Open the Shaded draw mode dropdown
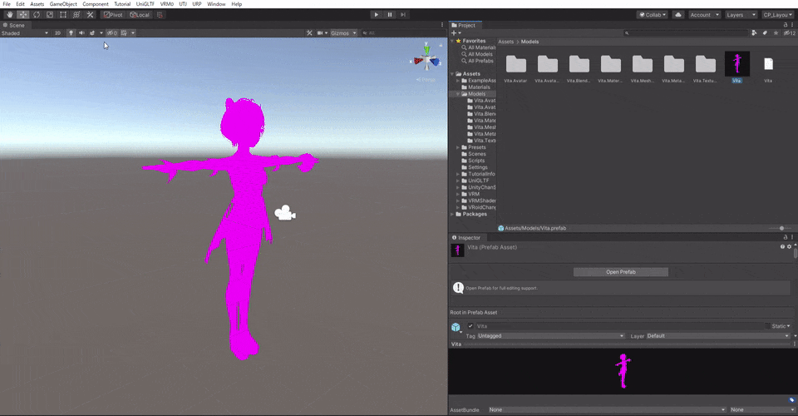 coord(25,33)
